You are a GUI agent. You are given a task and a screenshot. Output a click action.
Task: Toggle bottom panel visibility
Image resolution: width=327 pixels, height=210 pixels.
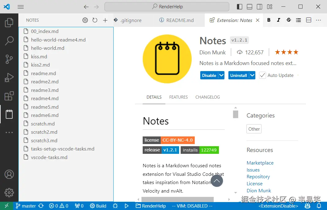[250, 7]
